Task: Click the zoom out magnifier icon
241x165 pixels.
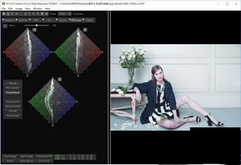Action: click(x=34, y=14)
